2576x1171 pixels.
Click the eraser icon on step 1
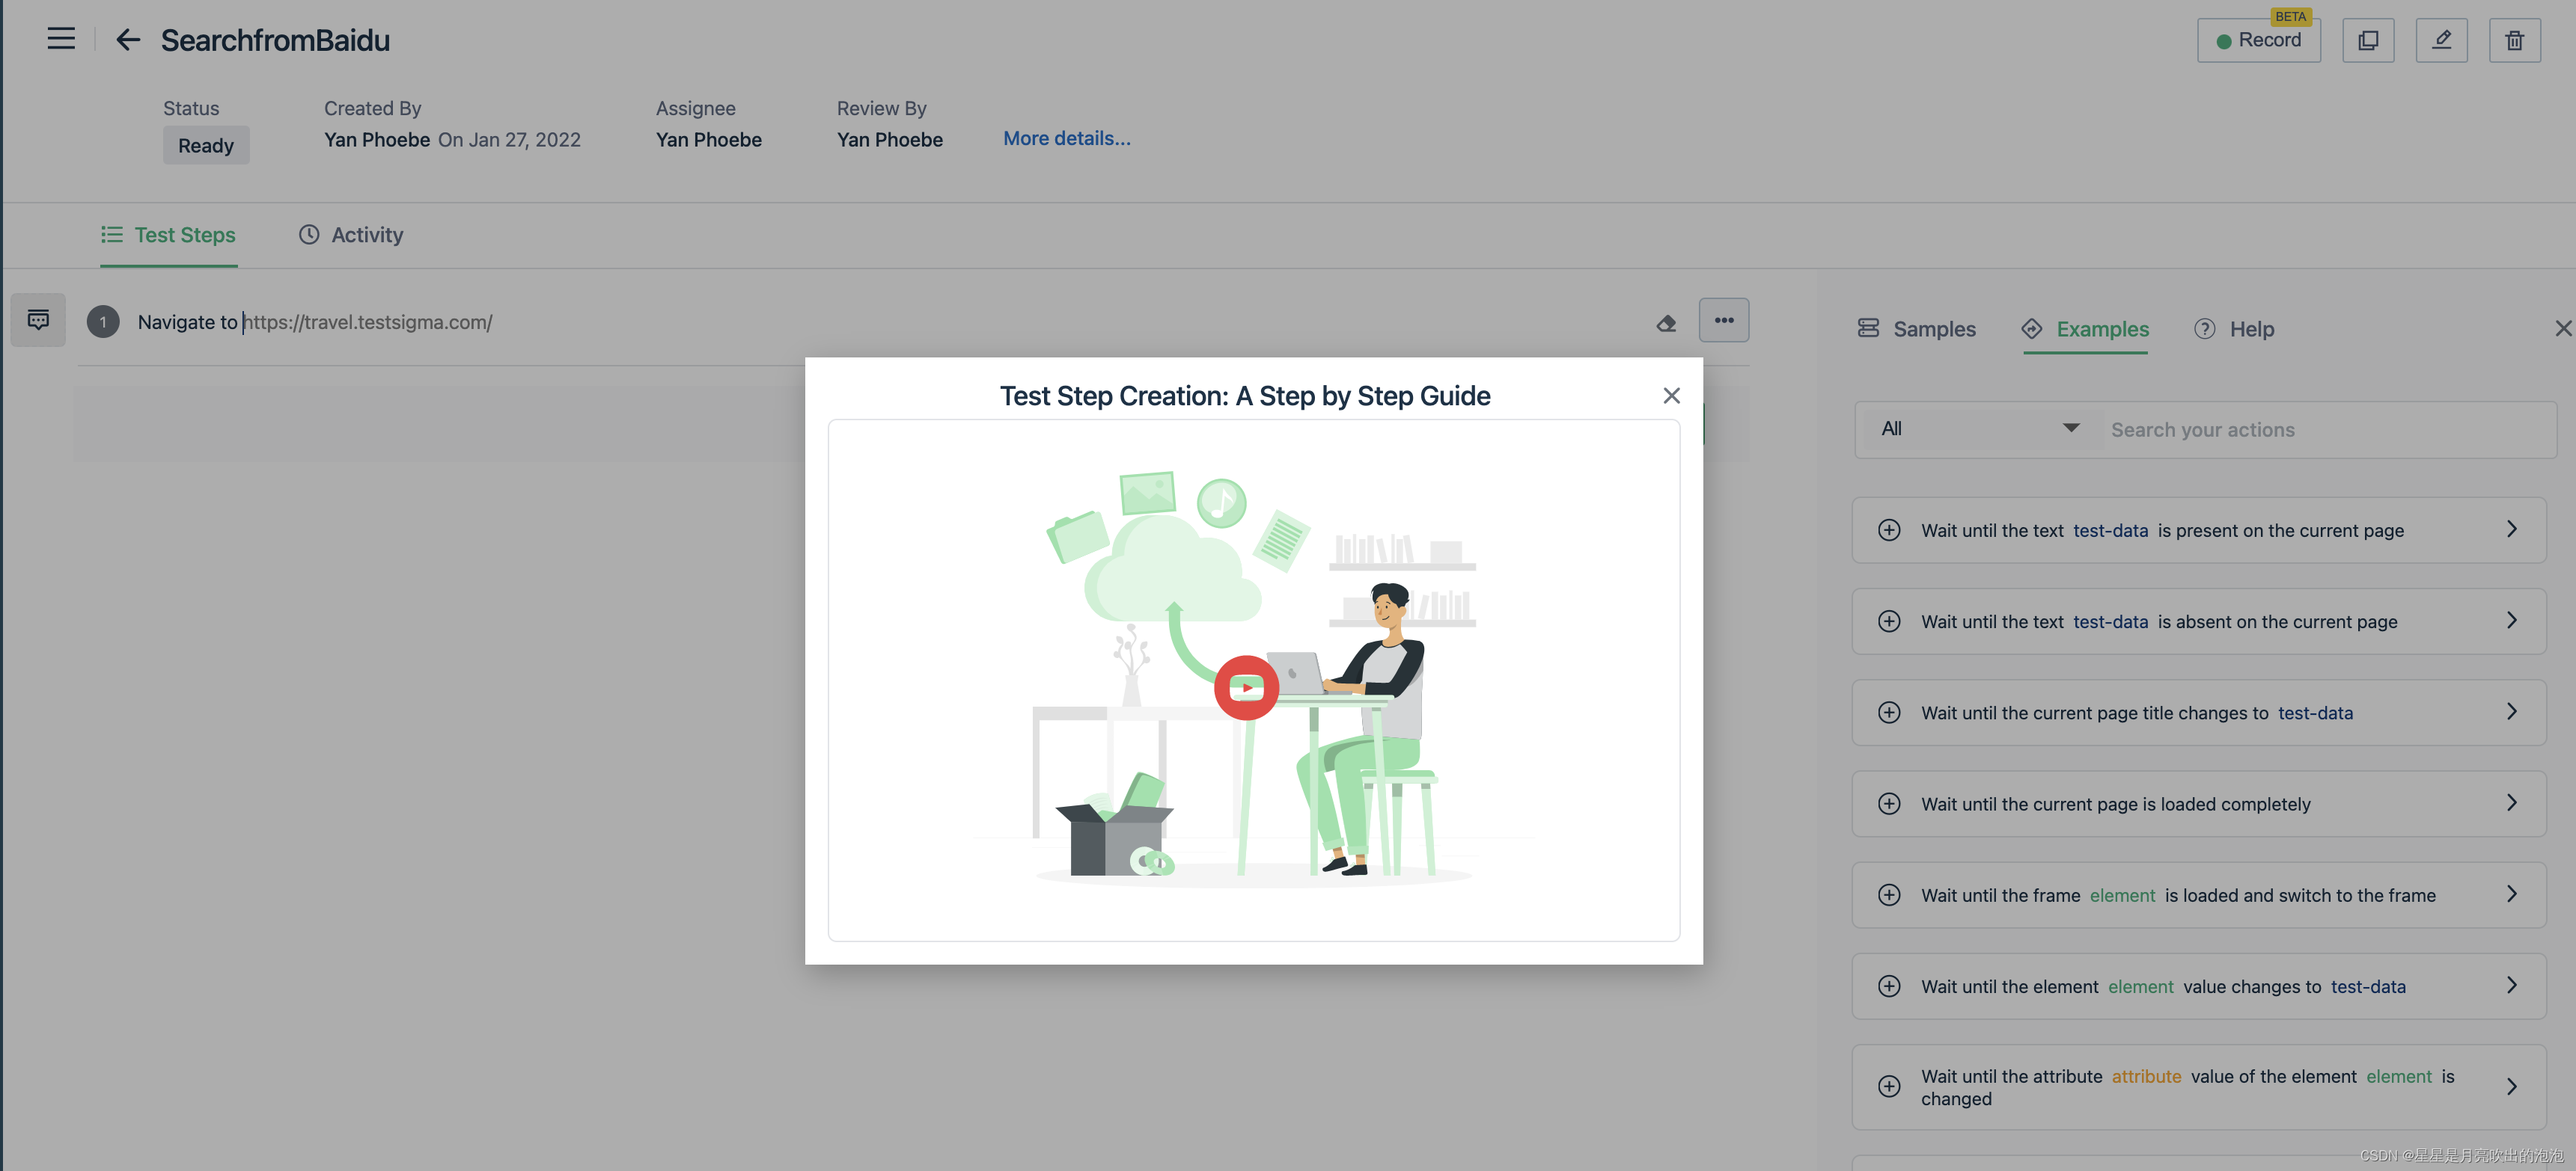(1666, 323)
